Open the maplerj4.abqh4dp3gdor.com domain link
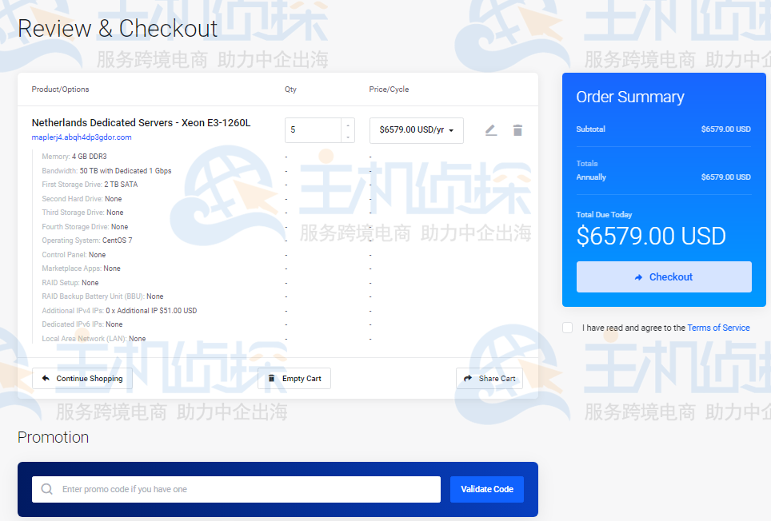Image resolution: width=771 pixels, height=521 pixels. [82, 137]
